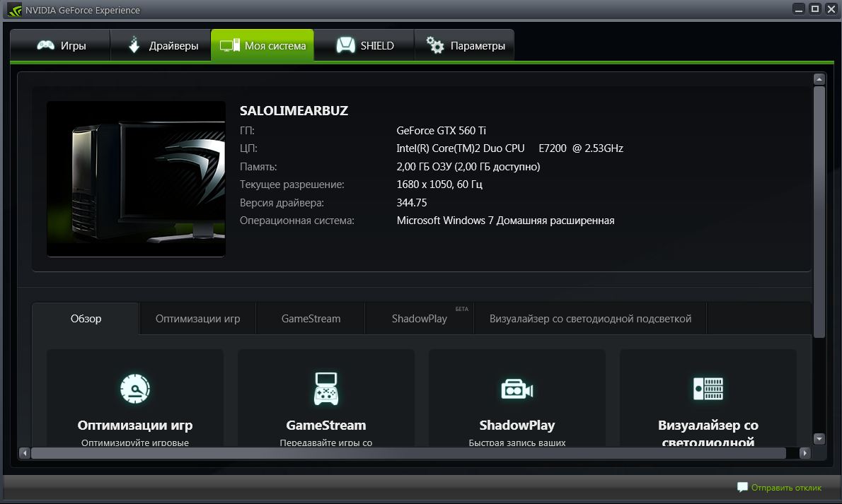Click the GameStream handheld controller icon
The height and width of the screenshot is (504, 842).
click(326, 389)
